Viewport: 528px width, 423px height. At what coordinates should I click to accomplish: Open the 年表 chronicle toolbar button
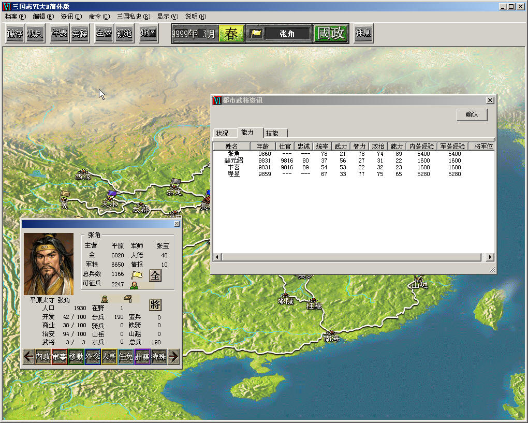60,34
